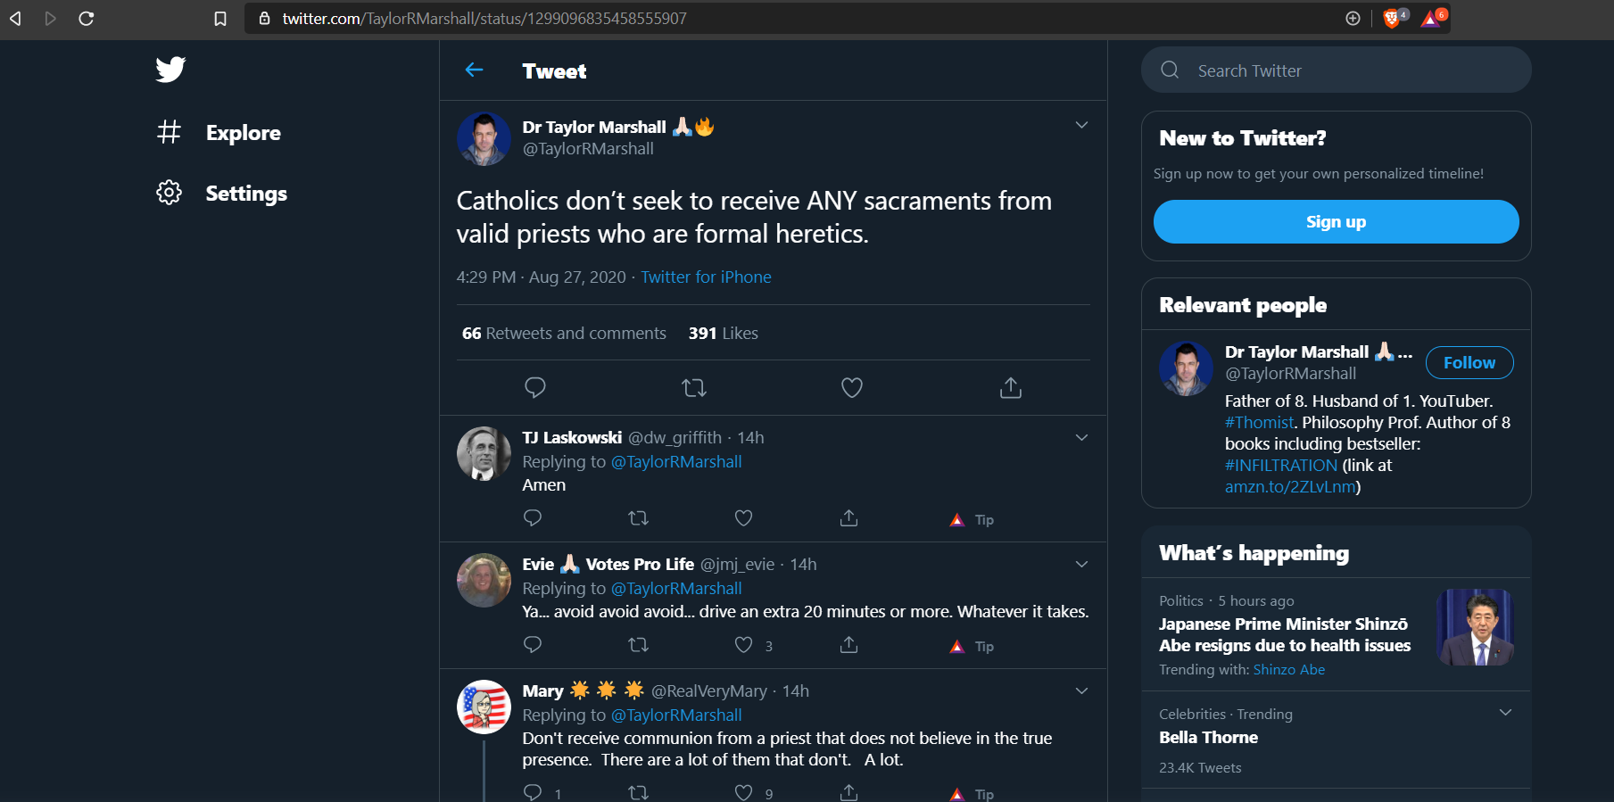The image size is (1614, 802).
Task: Click the Sign up button
Action: click(x=1336, y=222)
